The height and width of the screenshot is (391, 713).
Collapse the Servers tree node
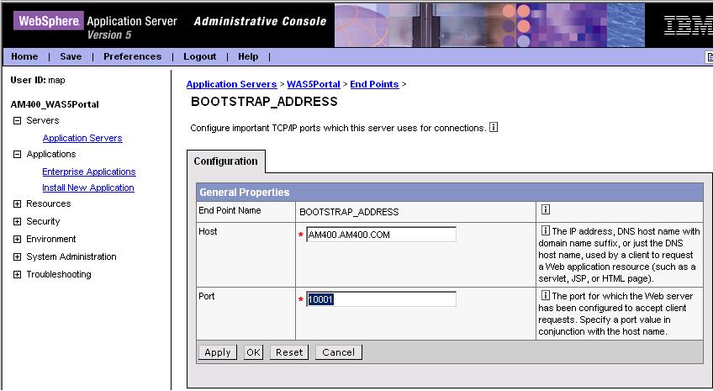tap(18, 120)
